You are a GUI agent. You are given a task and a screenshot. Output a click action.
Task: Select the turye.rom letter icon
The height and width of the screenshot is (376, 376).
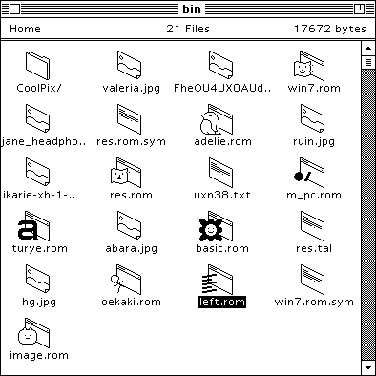pos(33,226)
